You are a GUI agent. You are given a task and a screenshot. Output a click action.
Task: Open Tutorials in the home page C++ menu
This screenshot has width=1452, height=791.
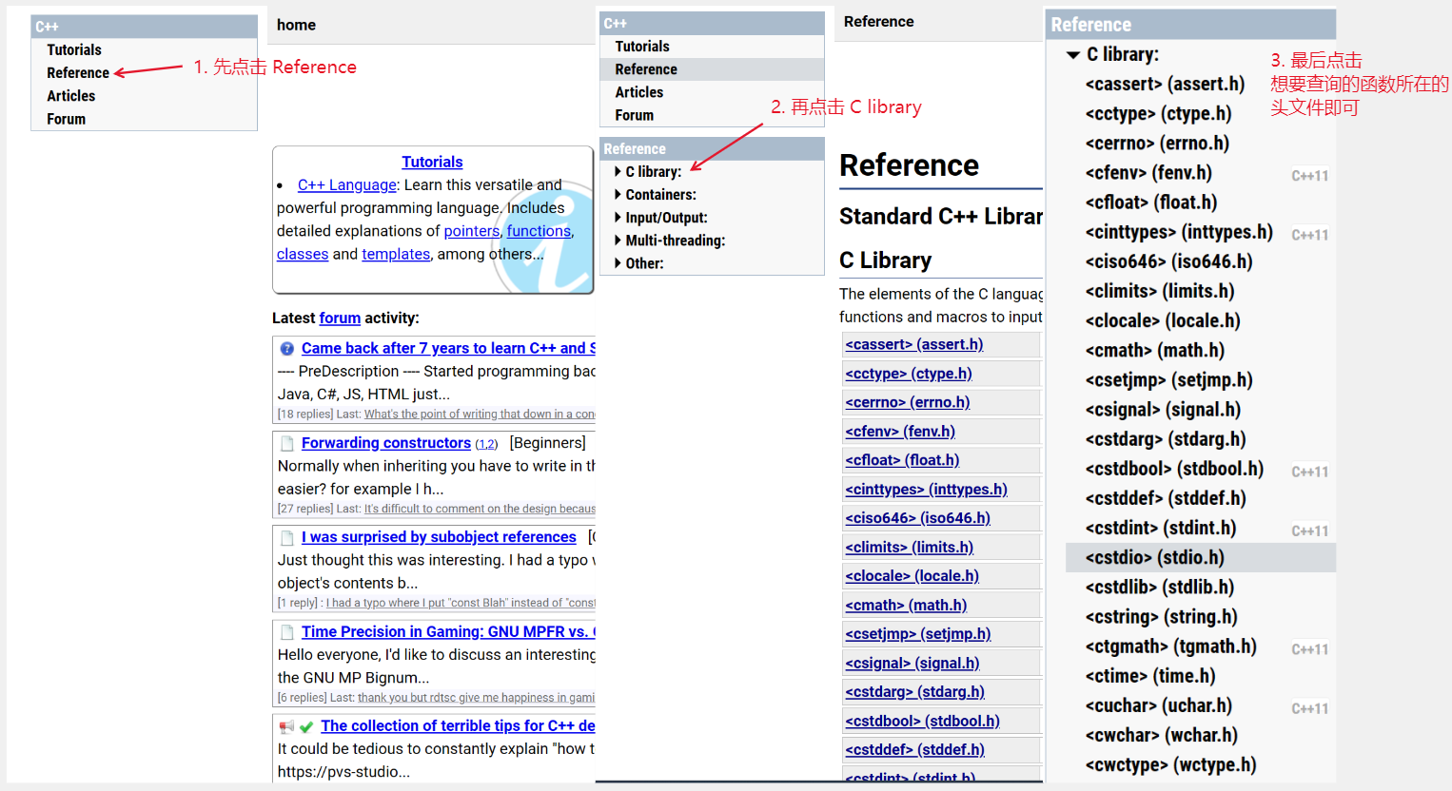click(x=74, y=49)
